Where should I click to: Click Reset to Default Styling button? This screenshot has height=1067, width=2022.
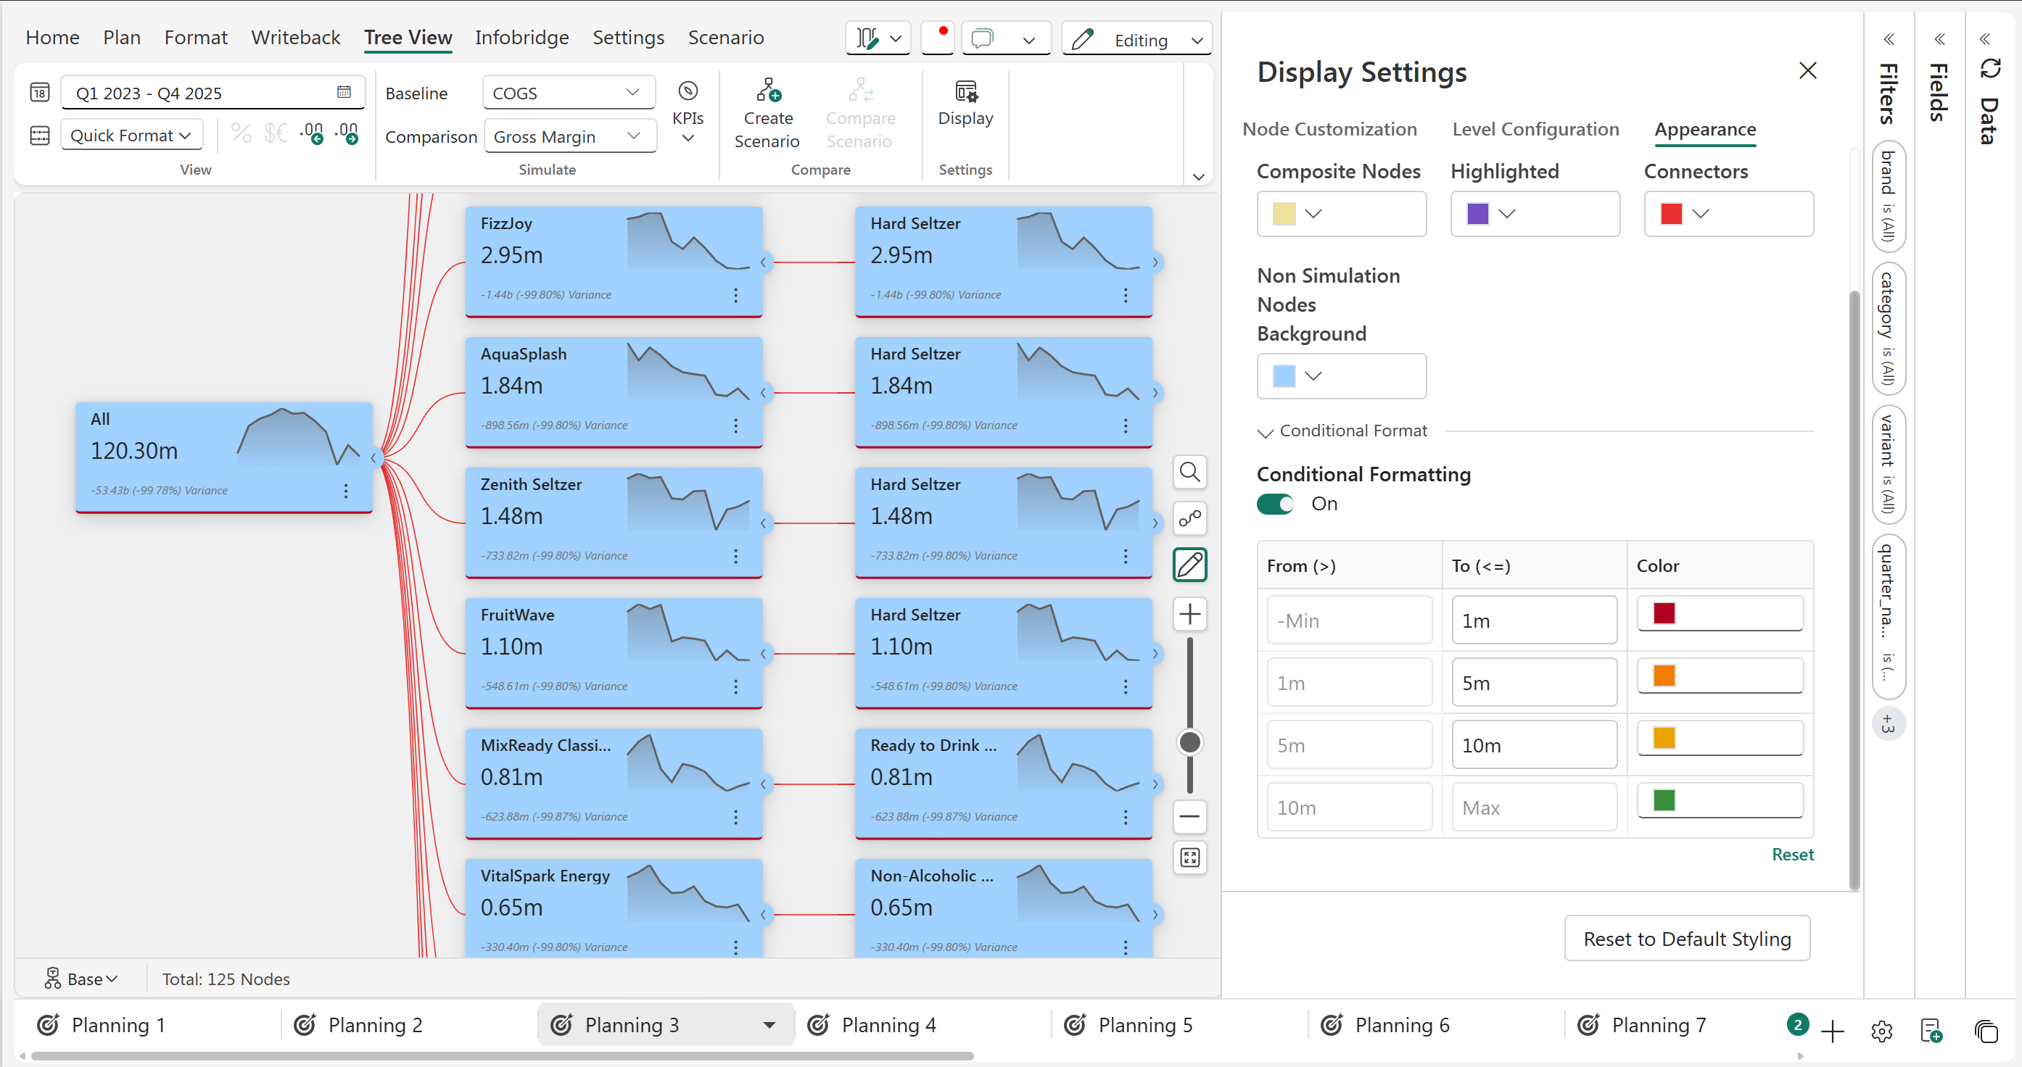click(x=1686, y=938)
